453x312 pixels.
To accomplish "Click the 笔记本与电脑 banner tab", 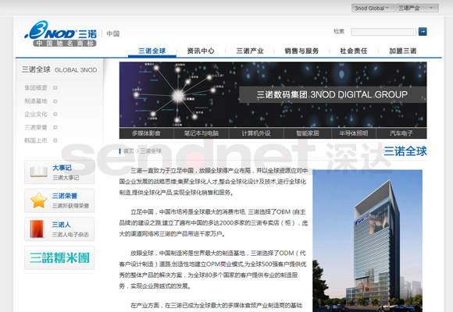I will point(202,133).
